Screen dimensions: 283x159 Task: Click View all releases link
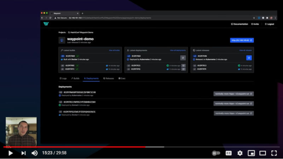point(246,50)
